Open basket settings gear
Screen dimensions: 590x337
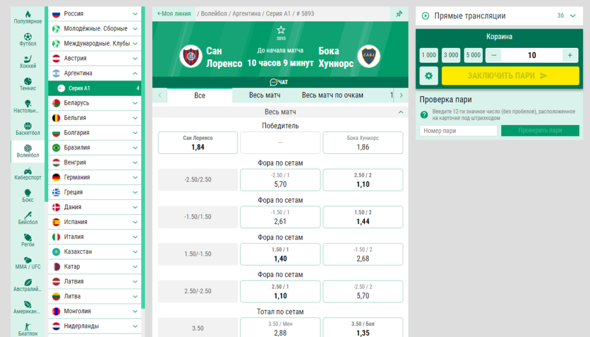point(429,75)
